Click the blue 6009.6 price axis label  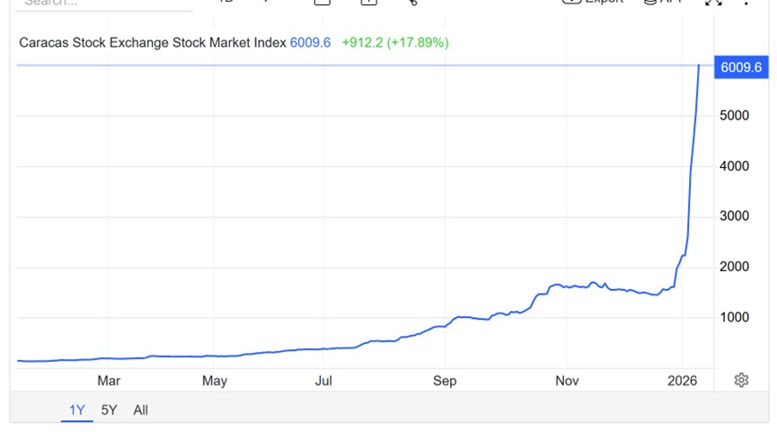[741, 66]
